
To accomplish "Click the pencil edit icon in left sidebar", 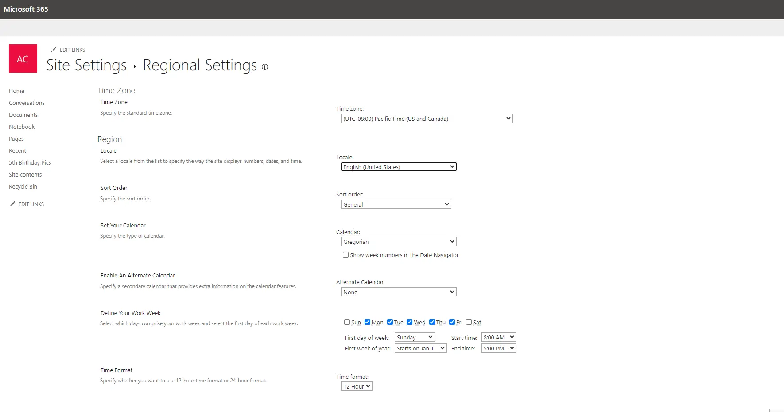I will point(13,204).
